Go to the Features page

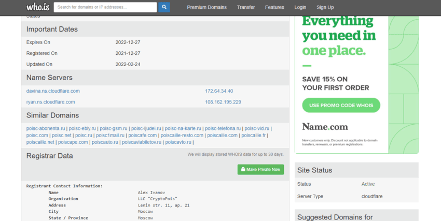pos(274,7)
